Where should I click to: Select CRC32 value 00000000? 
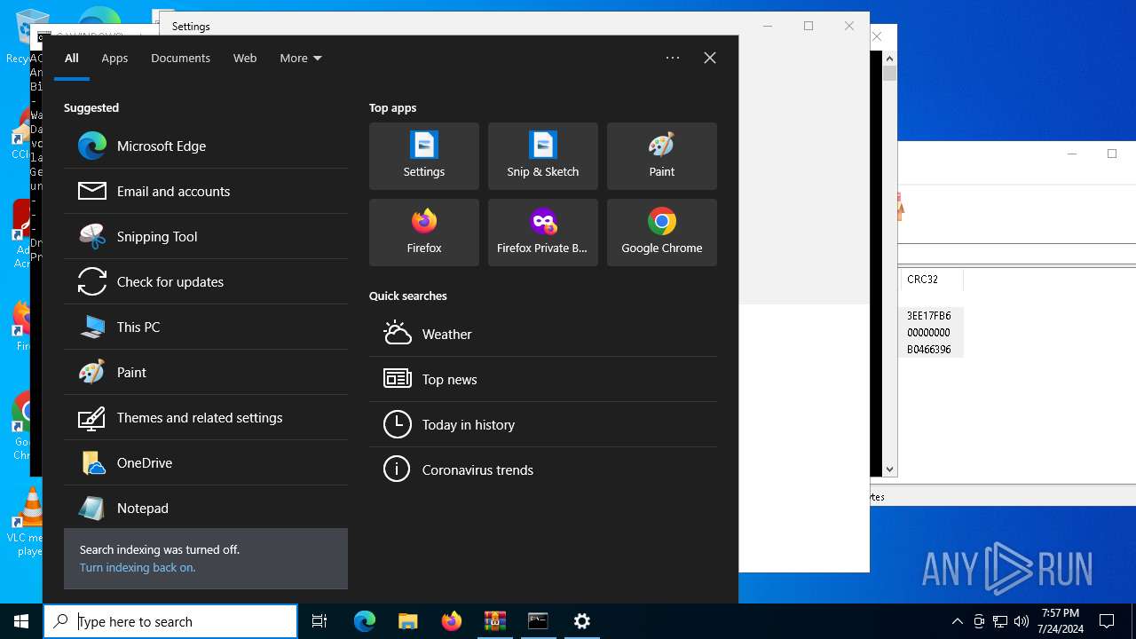click(x=928, y=332)
